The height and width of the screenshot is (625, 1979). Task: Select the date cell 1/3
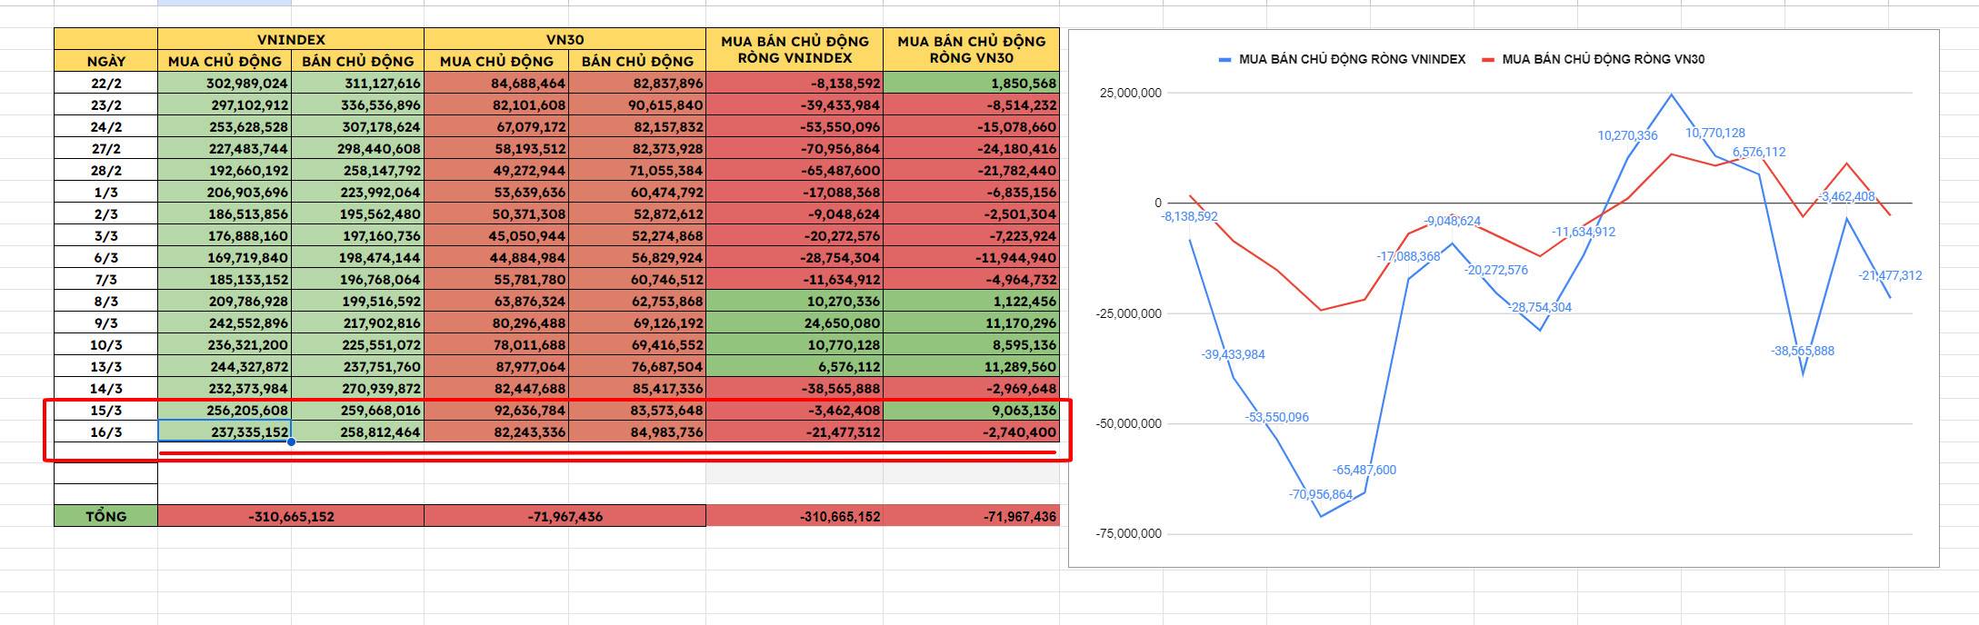click(x=105, y=192)
